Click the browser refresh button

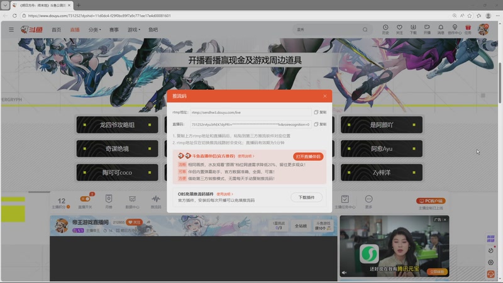point(14,15)
